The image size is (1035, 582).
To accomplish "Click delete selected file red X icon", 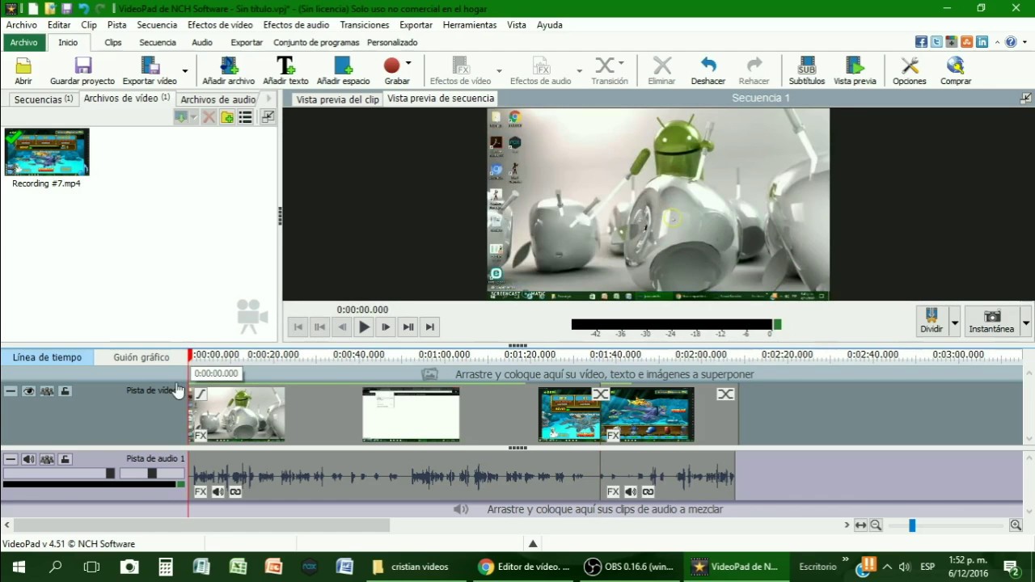I will coord(209,117).
